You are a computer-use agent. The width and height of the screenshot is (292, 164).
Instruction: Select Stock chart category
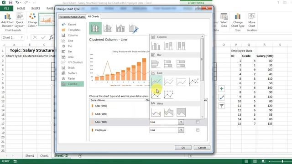[x=72, y=68]
